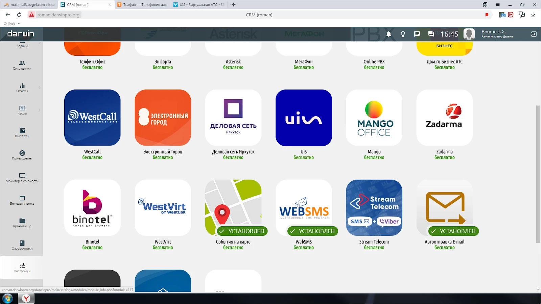Open the Stream Telecom module tile
This screenshot has height=304, width=541.
pyautogui.click(x=374, y=208)
